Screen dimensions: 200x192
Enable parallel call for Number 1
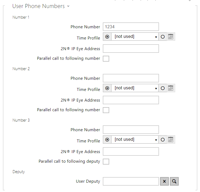click(106, 59)
